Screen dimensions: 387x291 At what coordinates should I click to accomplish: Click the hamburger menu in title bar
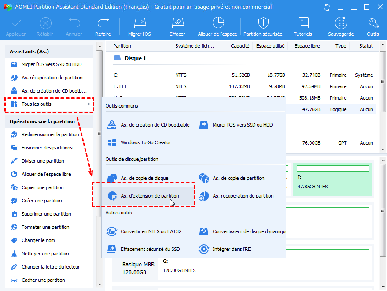click(340, 7)
